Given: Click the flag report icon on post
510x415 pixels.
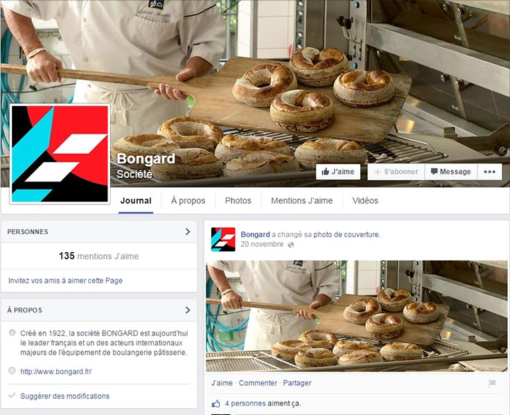Looking at the screenshot, I should click(x=492, y=383).
